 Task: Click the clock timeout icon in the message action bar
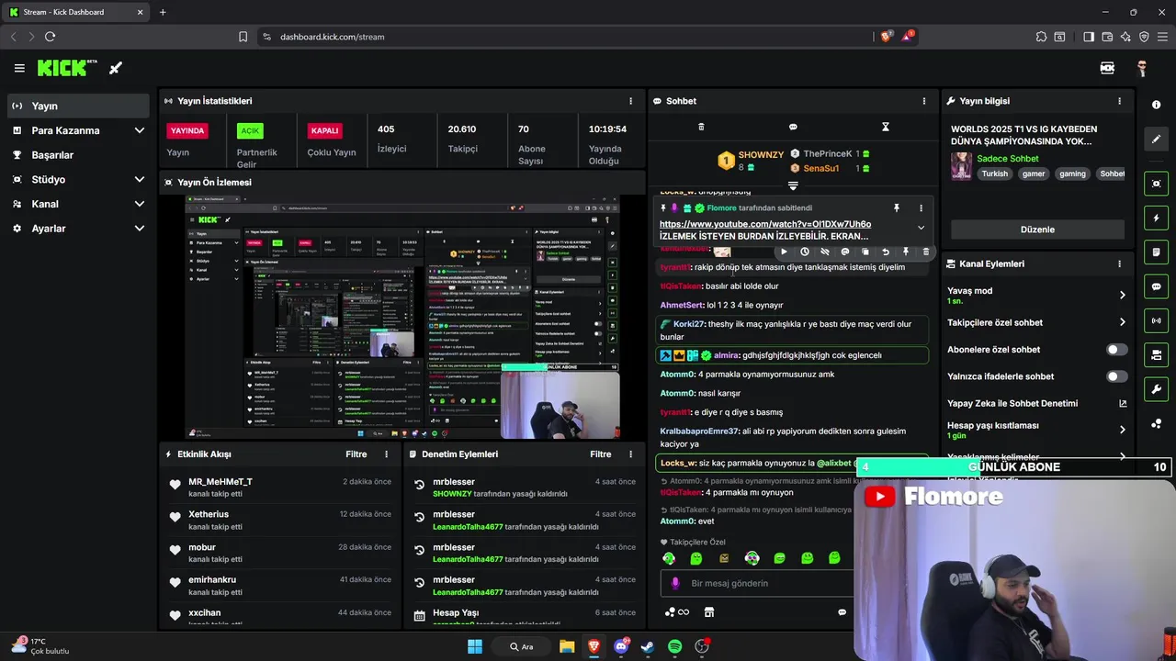(805, 252)
